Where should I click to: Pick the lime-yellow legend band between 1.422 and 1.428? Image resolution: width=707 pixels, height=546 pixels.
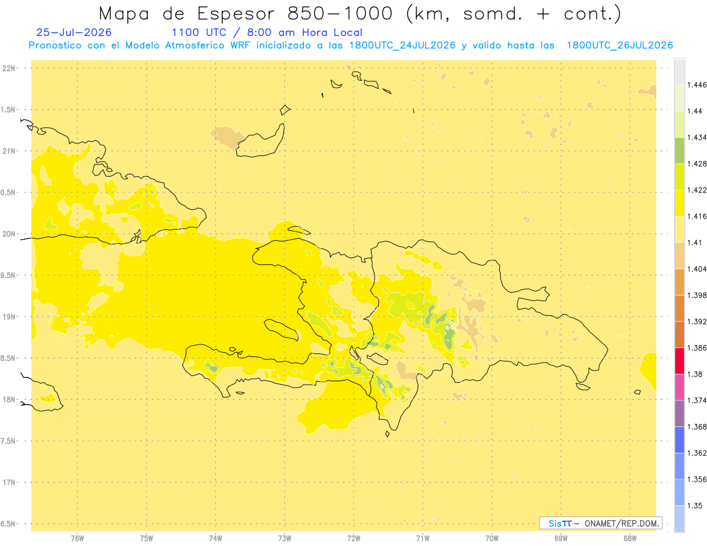tap(679, 177)
